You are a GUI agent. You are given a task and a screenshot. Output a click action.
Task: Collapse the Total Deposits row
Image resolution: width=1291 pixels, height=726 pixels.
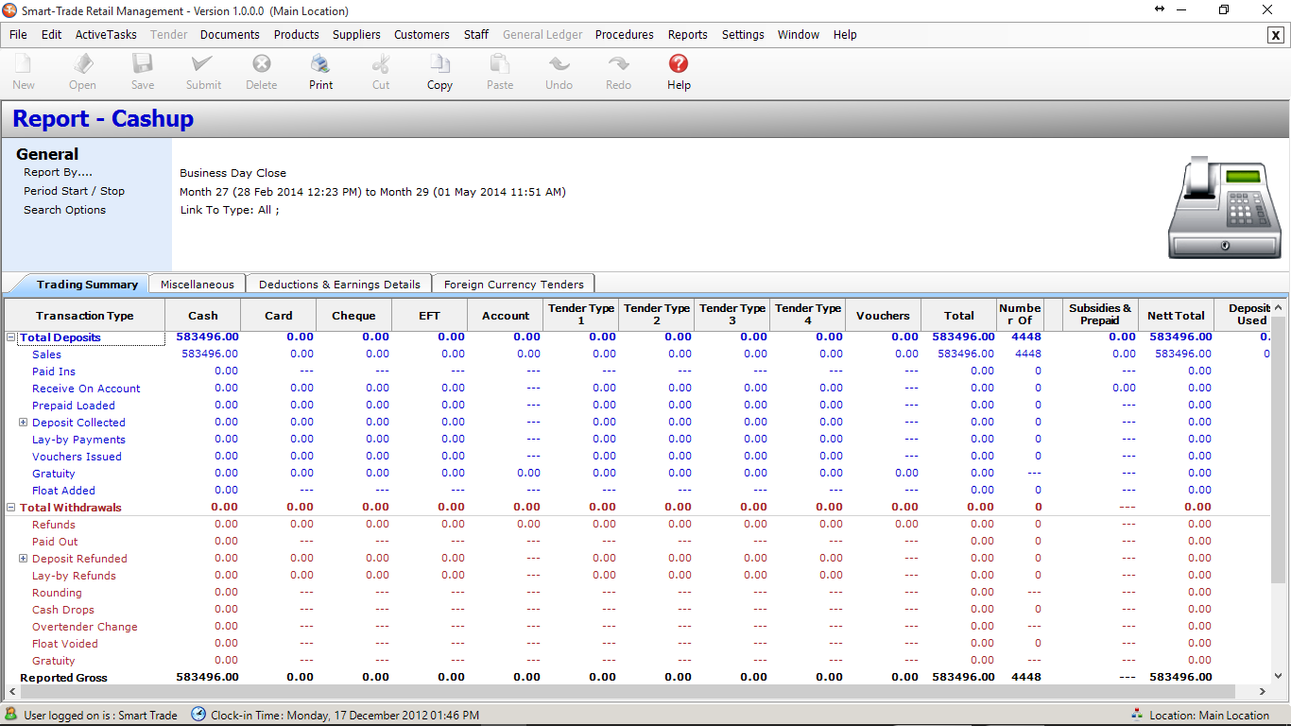point(11,337)
